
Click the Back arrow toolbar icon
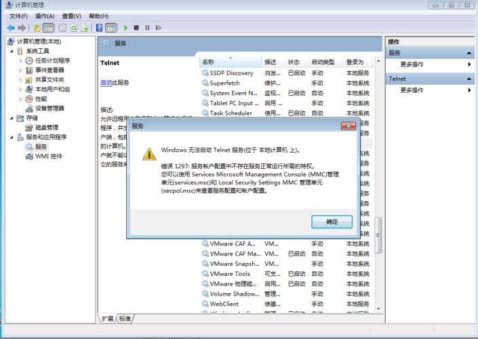11,28
